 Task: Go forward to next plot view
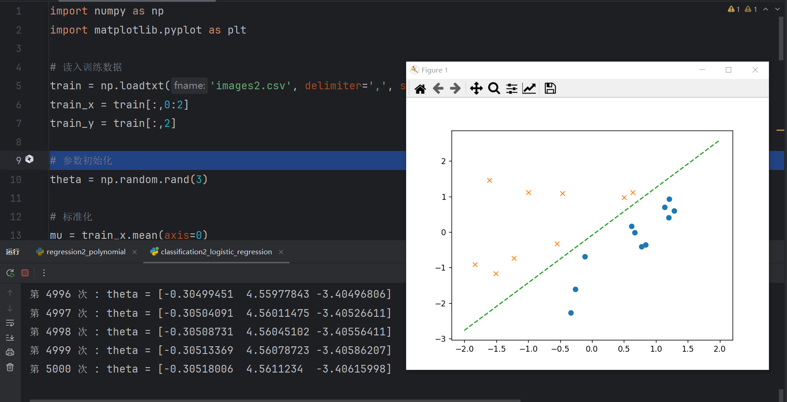click(455, 88)
